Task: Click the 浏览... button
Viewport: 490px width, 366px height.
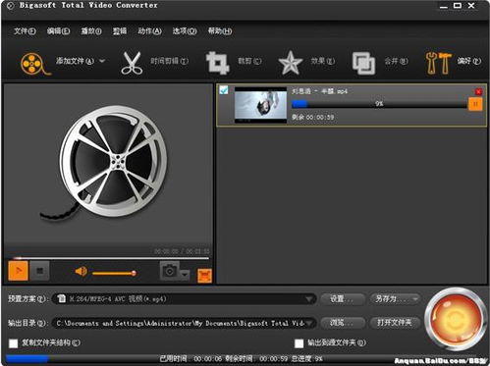Action: tap(343, 323)
